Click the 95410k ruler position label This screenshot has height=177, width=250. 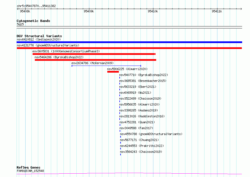point(153,11)
